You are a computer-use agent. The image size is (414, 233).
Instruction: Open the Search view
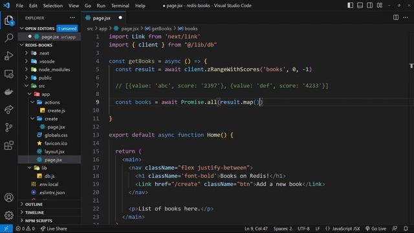tap(8, 38)
